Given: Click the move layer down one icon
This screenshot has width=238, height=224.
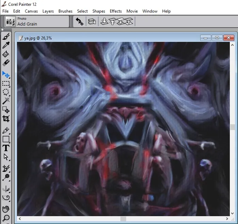Looking at the screenshot, I should [x=121, y=21].
